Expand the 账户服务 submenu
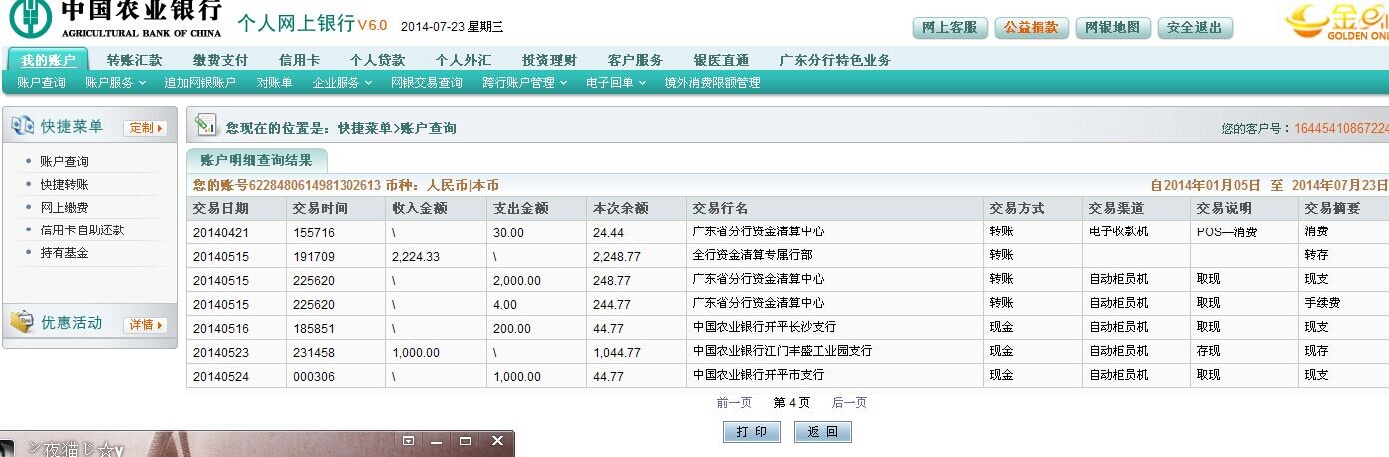 click(x=115, y=83)
